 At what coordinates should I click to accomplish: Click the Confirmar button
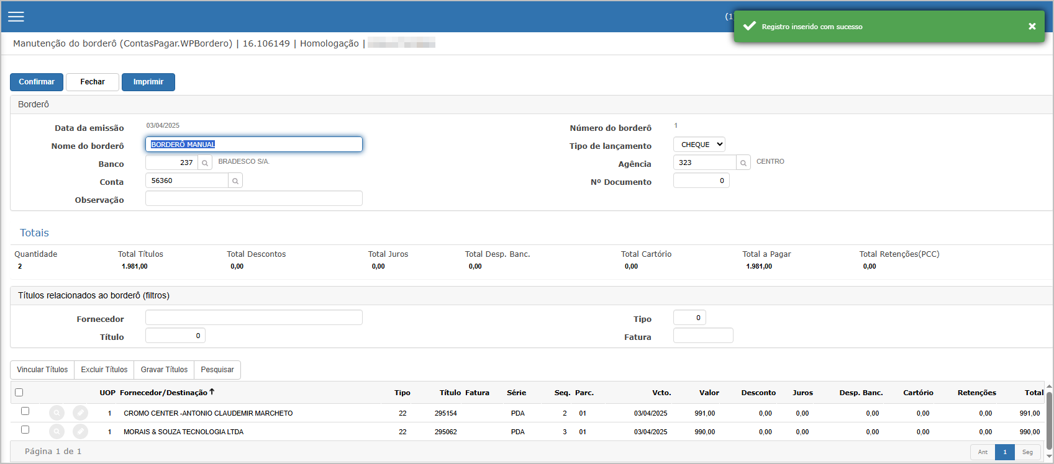(37, 82)
